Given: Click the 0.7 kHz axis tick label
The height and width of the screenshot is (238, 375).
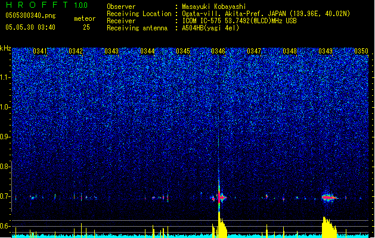Looking at the screenshot, I should 5,196.
